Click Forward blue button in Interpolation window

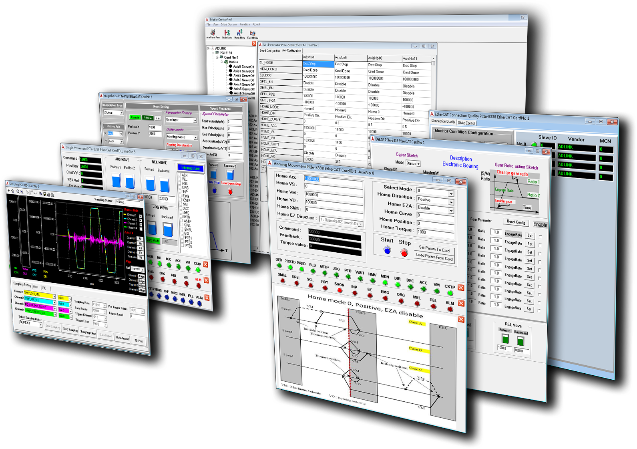pos(213,174)
